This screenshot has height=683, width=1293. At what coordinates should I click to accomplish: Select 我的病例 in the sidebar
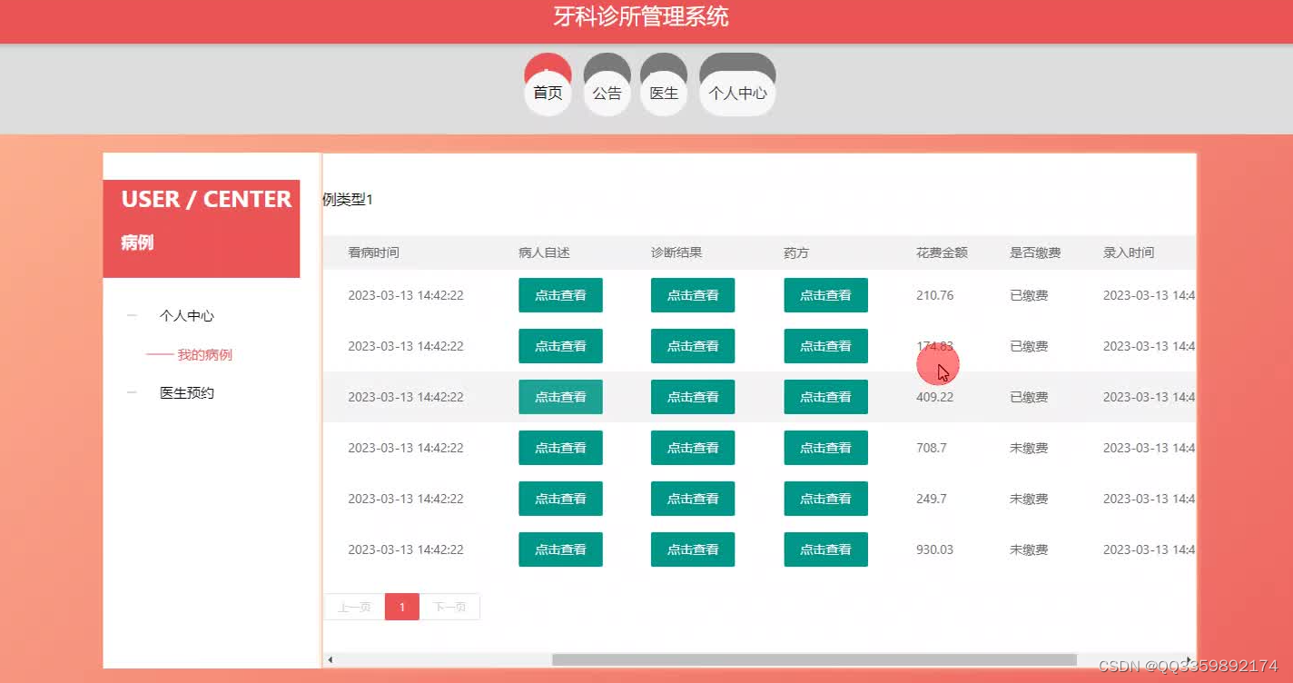(204, 355)
